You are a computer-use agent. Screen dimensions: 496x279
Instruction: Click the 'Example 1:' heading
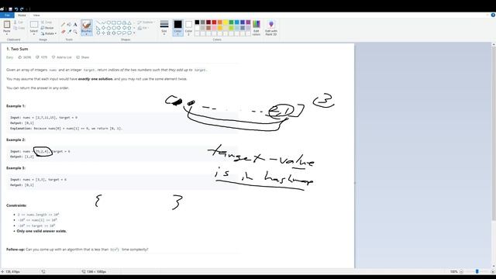15,106
